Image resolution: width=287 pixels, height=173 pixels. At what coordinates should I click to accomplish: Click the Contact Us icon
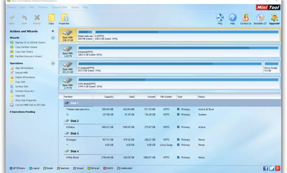coord(246,18)
